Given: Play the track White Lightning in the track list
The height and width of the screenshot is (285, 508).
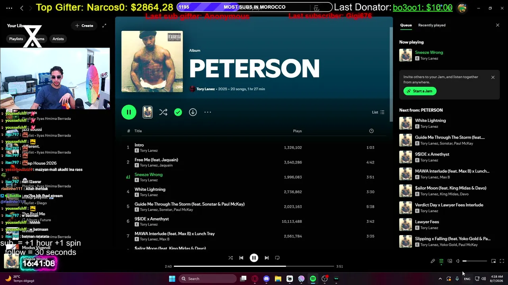Looking at the screenshot, I should [x=254, y=192].
